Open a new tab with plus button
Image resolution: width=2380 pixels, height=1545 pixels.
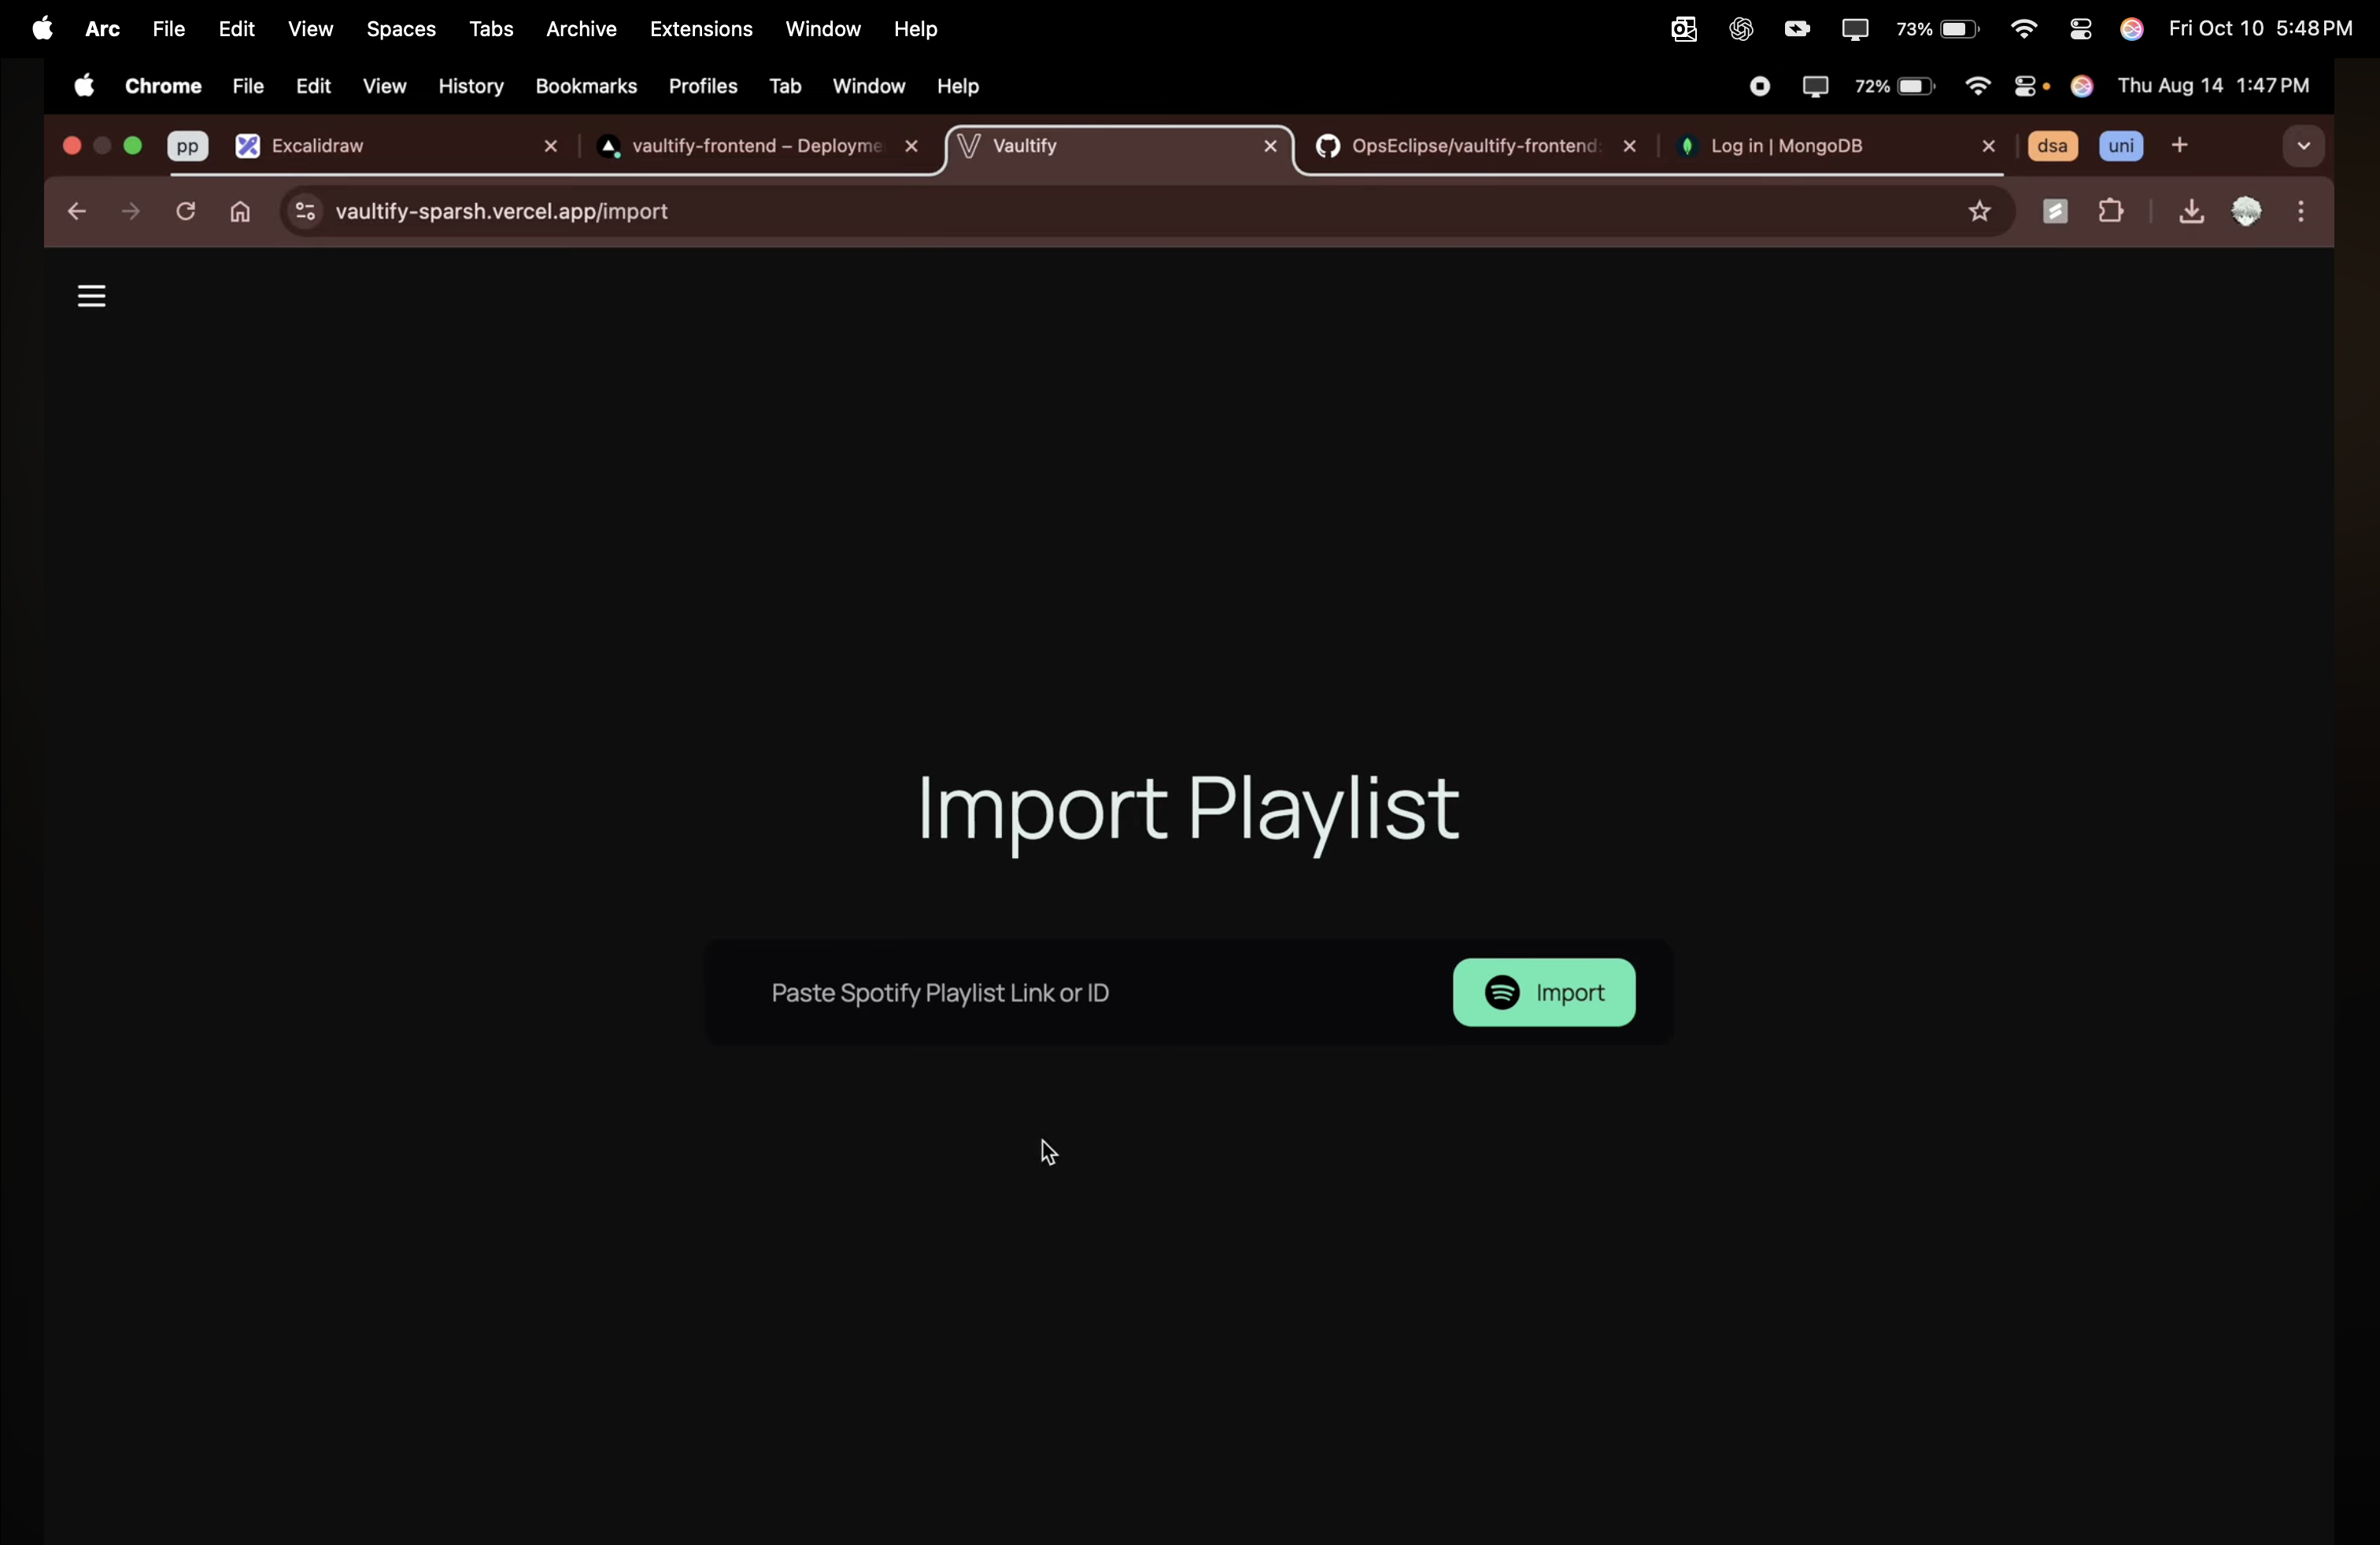pos(2180,147)
